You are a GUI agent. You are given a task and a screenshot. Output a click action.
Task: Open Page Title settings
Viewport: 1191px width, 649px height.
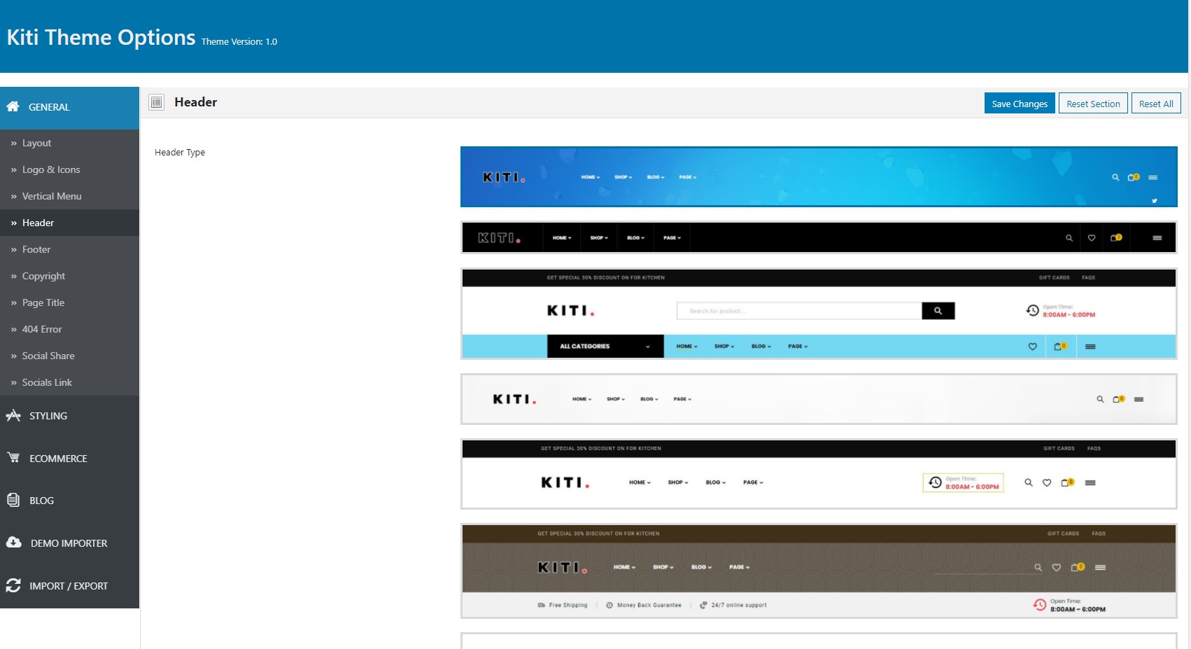[x=69, y=302]
